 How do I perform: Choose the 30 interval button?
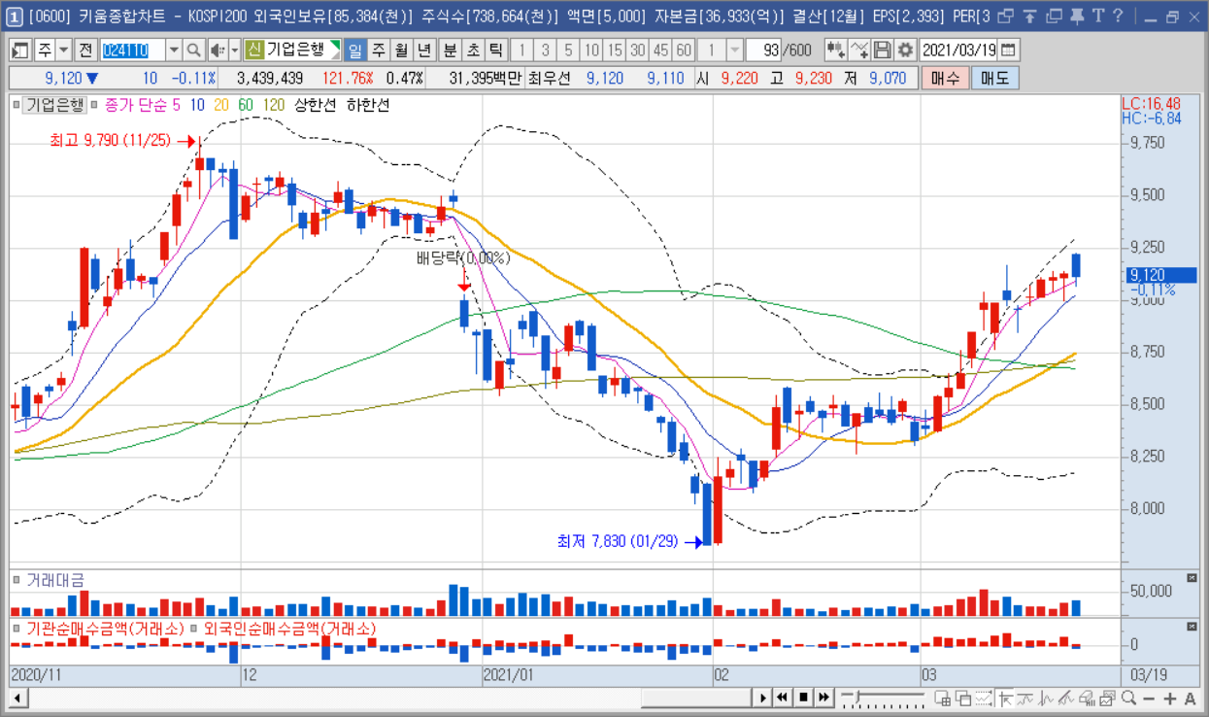pos(637,50)
